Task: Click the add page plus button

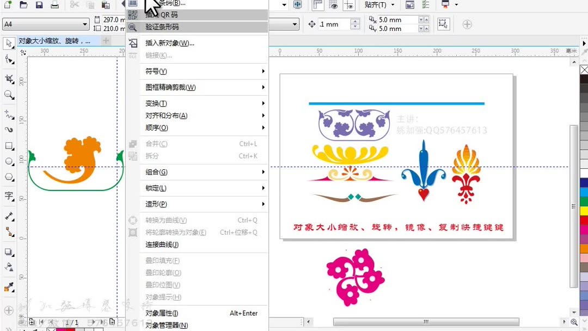Action: (32, 322)
